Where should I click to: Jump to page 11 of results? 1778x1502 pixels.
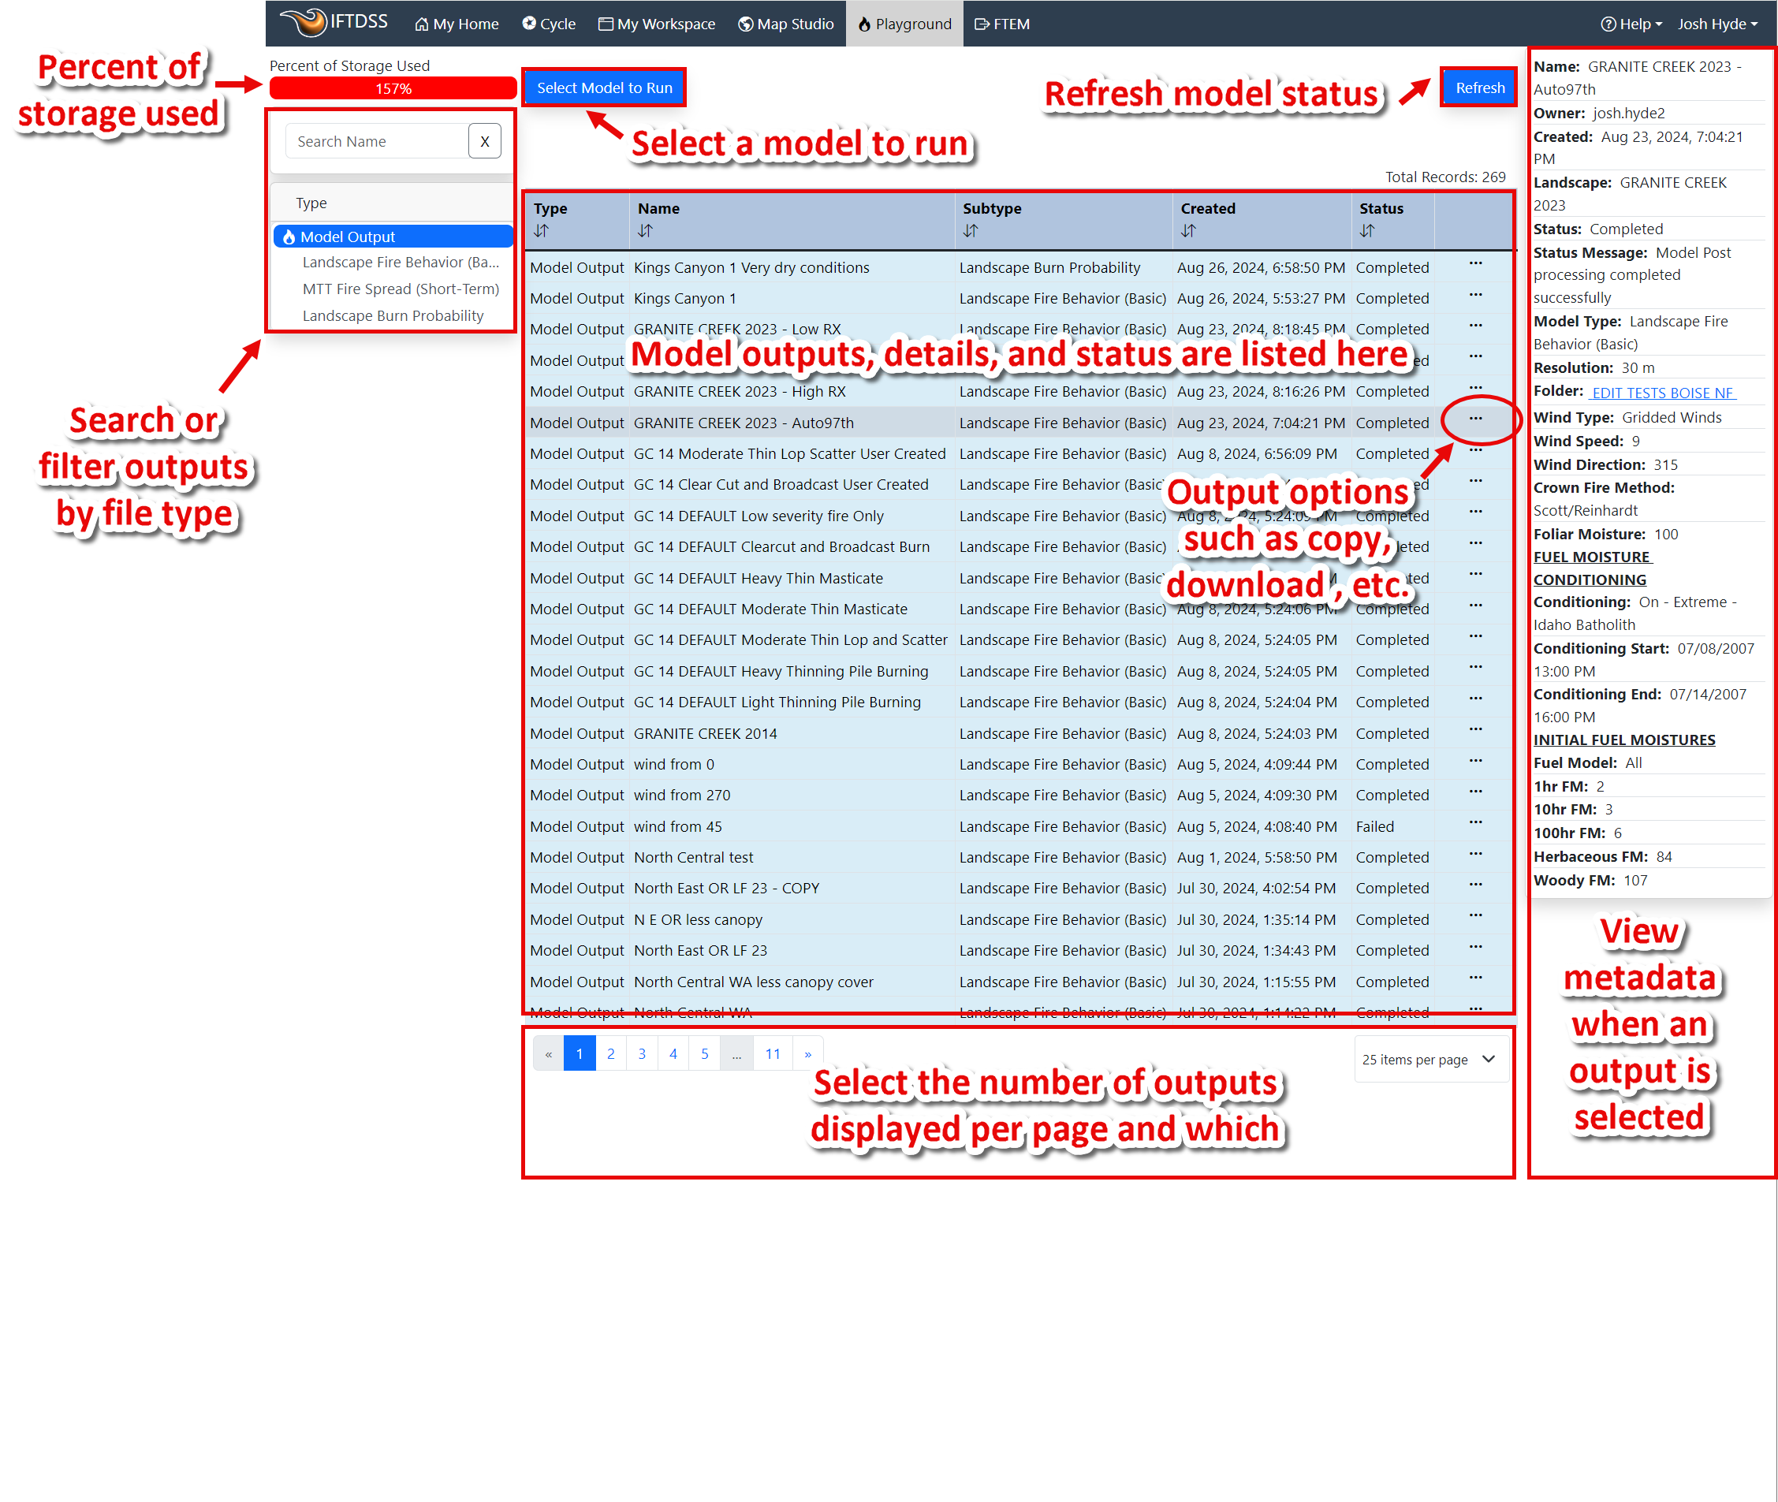(x=773, y=1054)
